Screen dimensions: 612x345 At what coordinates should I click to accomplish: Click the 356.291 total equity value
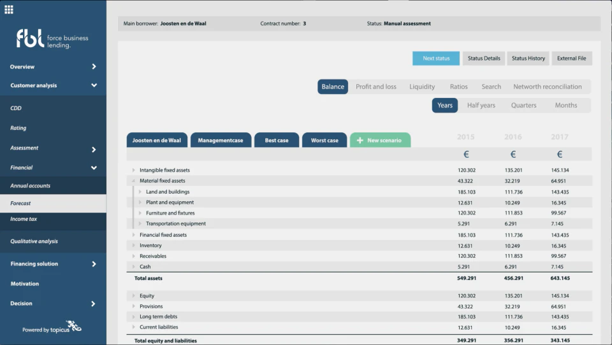coord(514,341)
